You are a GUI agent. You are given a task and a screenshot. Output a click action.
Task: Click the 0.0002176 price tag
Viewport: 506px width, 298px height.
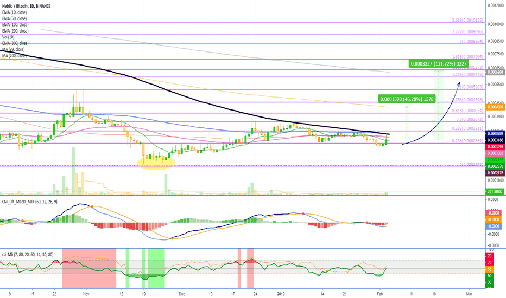[495, 173]
